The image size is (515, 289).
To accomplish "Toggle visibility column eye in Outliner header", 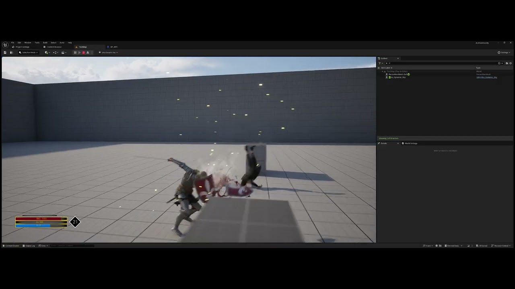I will click(379, 68).
